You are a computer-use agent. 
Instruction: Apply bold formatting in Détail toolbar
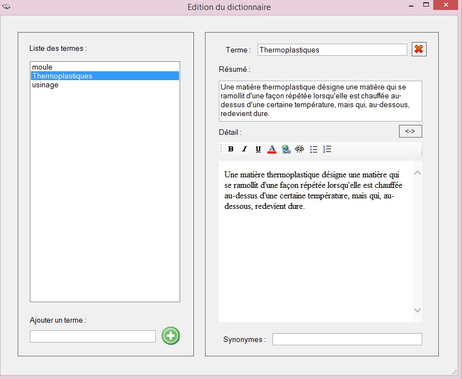[x=230, y=149]
